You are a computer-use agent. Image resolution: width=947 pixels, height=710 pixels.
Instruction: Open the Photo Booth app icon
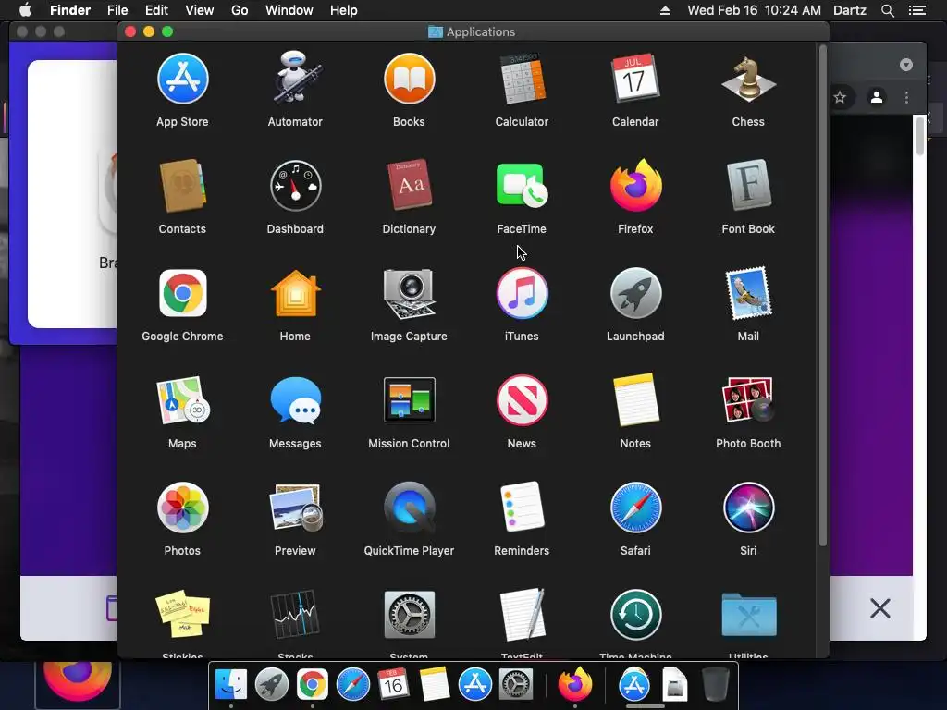(748, 399)
